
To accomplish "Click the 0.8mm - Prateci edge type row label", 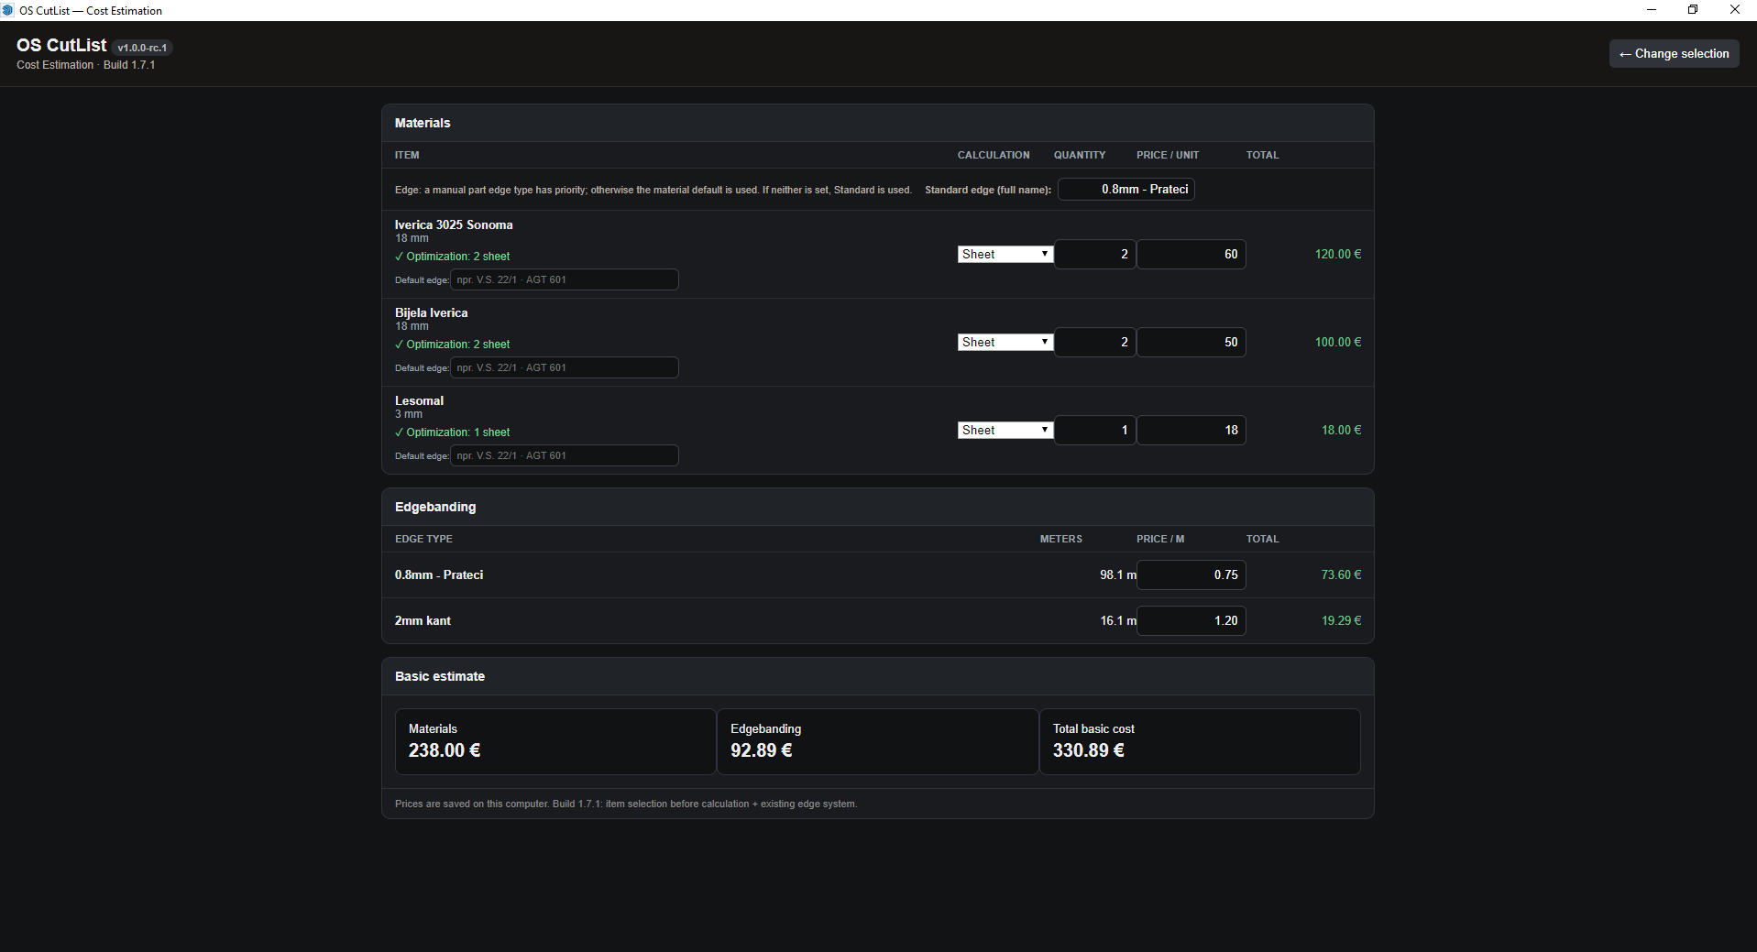I will [x=439, y=574].
